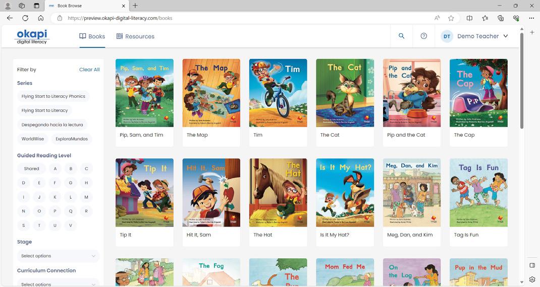The height and width of the screenshot is (287, 540).
Task: Select guided reading level A
Action: coord(55,168)
